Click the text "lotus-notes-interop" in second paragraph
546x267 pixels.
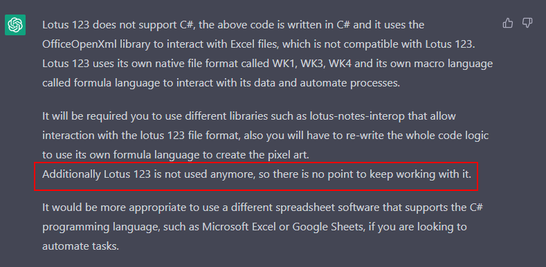(x=357, y=116)
